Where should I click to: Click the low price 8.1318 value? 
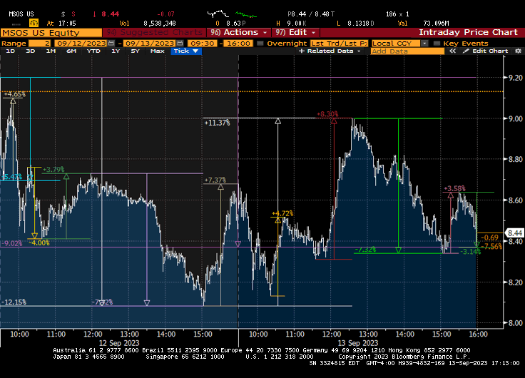(x=361, y=23)
